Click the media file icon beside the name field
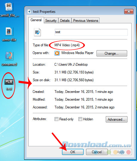137x161 pixels. click(37, 32)
